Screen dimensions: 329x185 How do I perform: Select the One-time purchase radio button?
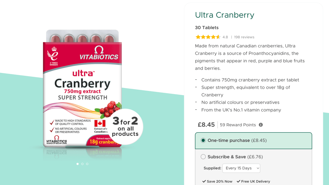[x=203, y=140]
